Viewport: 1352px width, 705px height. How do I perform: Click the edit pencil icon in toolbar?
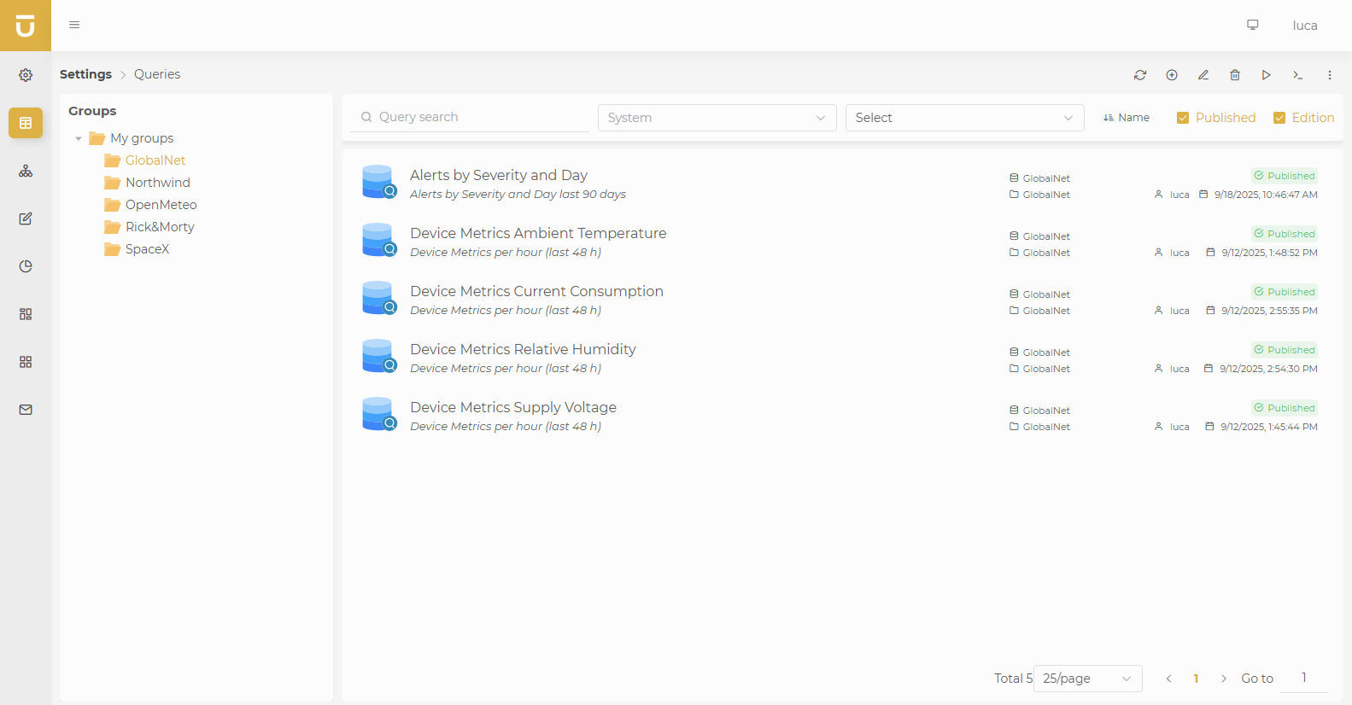[1203, 75]
